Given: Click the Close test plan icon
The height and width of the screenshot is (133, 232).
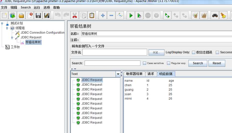Looking at the screenshot, I should pos(30,15).
